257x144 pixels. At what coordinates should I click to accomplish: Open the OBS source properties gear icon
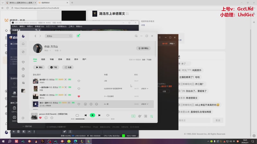click(65, 132)
